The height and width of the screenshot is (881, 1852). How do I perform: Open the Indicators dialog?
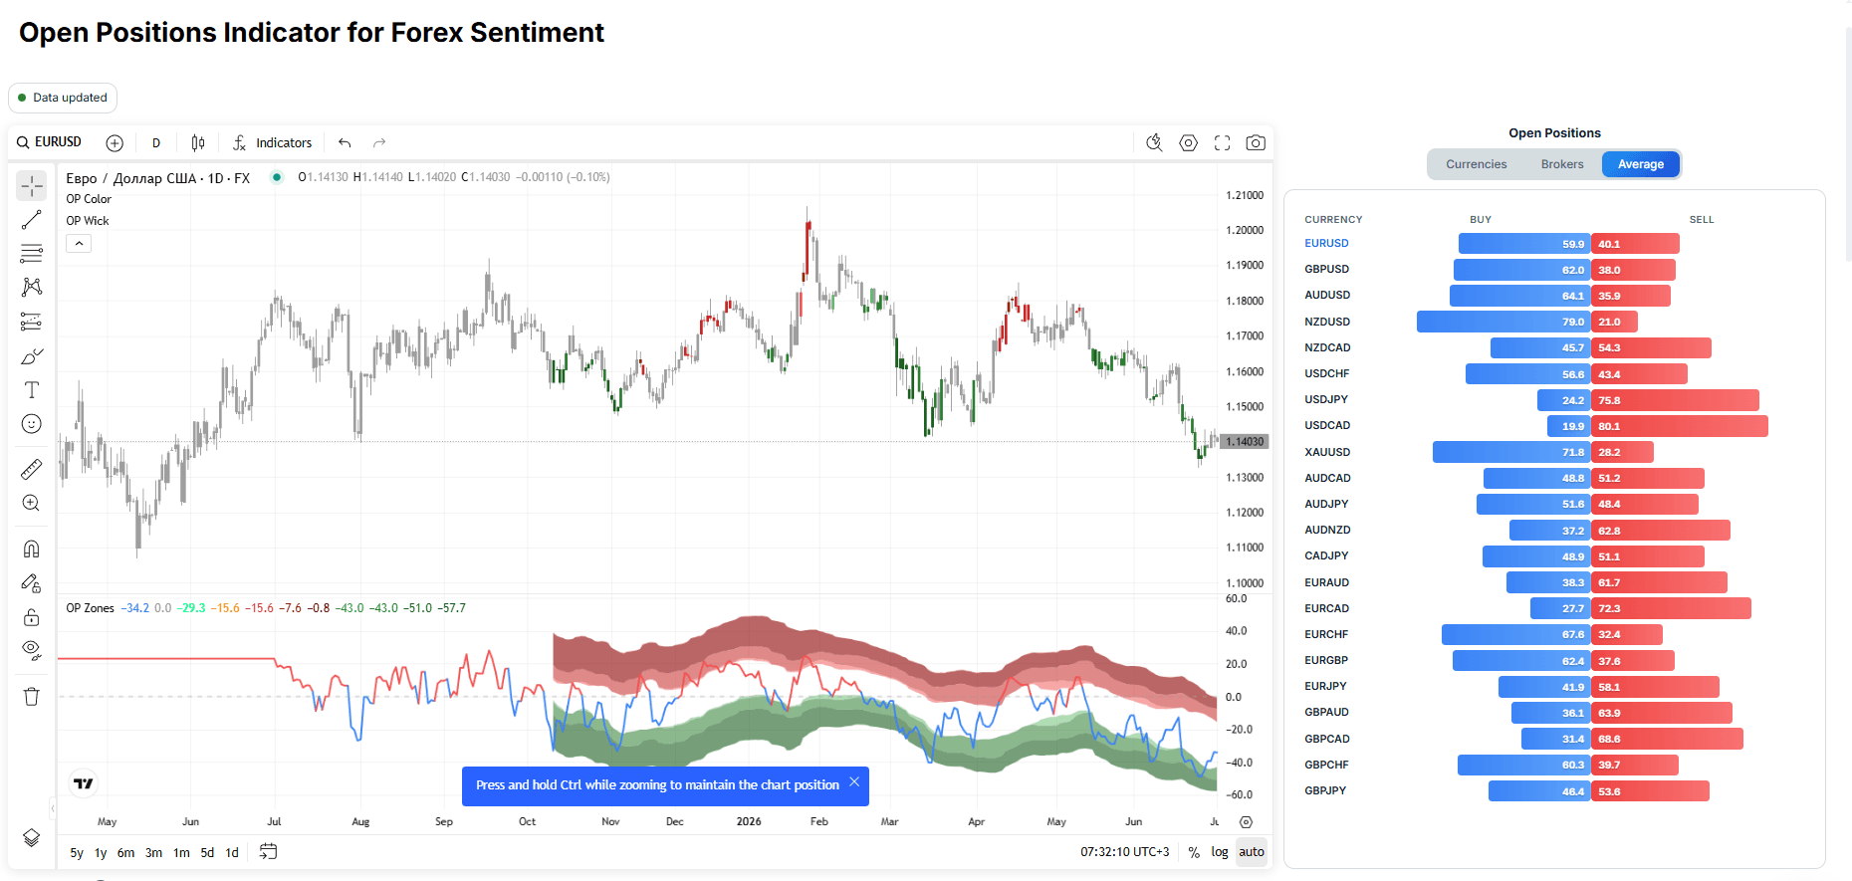[273, 143]
